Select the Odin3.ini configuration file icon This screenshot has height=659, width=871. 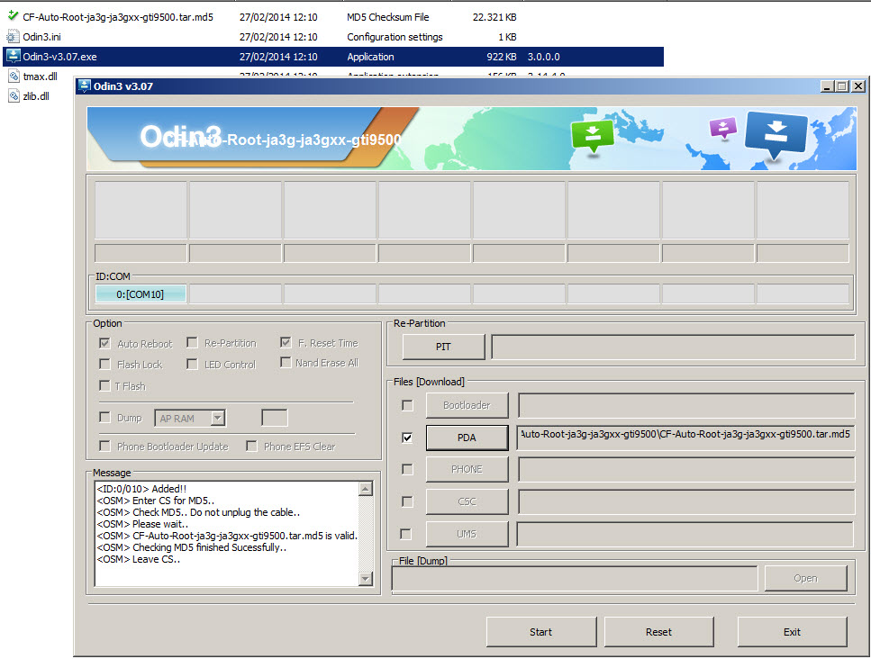(x=13, y=36)
